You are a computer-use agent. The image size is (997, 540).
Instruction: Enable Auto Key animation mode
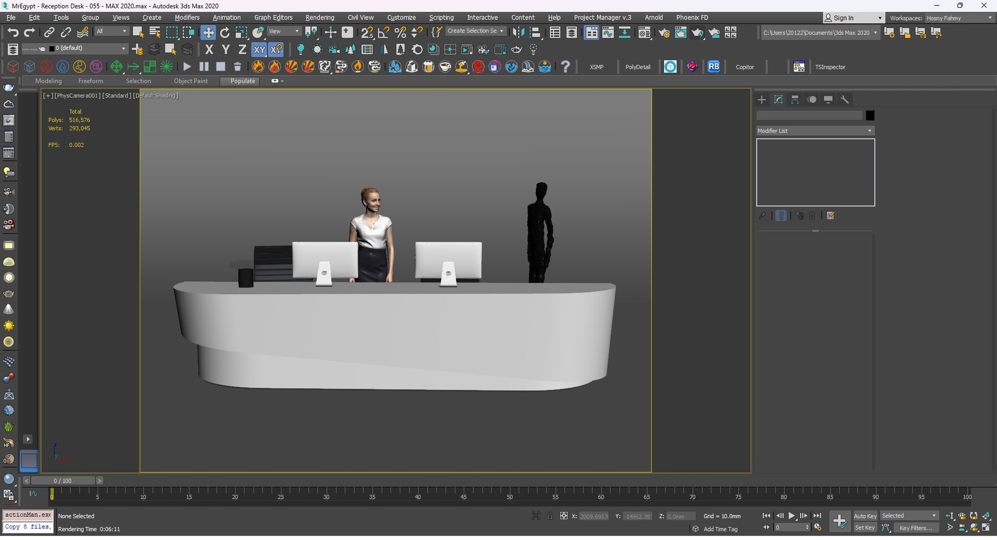[x=865, y=516]
